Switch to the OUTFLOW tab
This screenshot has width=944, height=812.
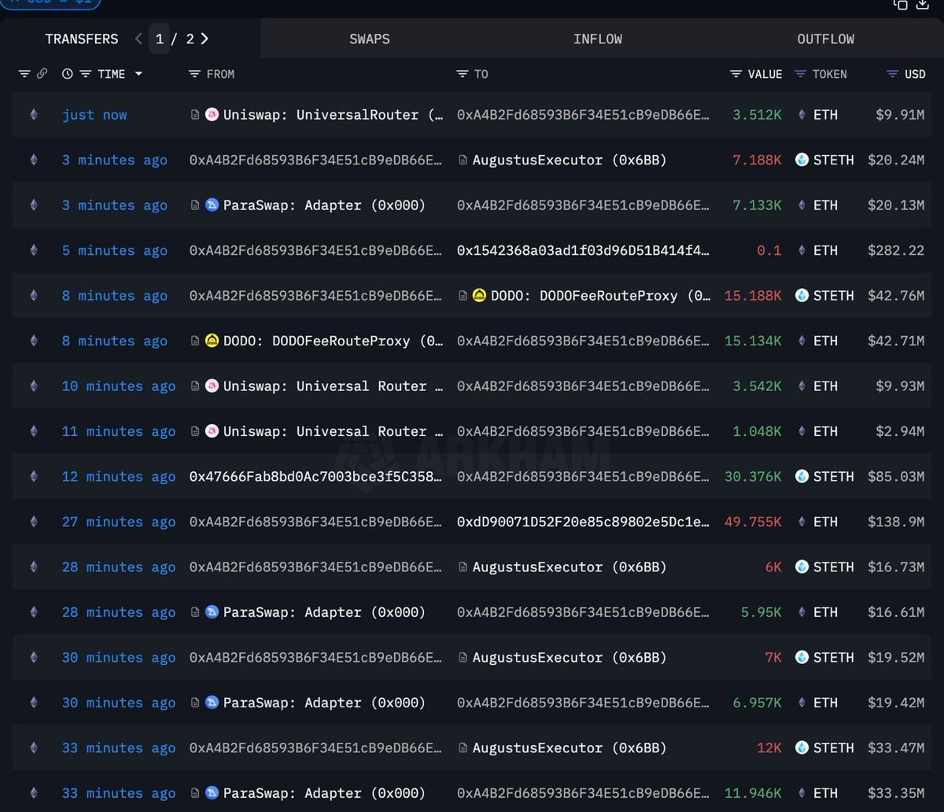coord(826,39)
